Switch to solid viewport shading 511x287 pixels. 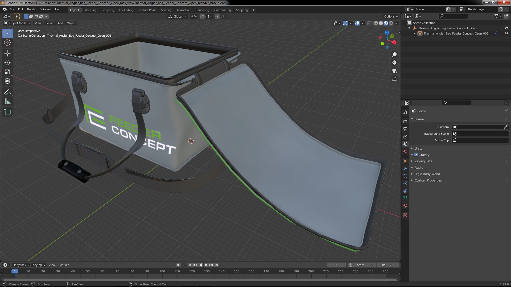tap(381, 23)
